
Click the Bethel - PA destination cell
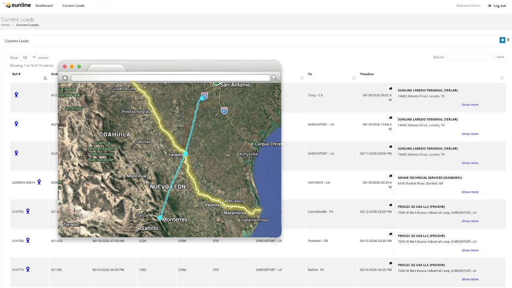316,270
